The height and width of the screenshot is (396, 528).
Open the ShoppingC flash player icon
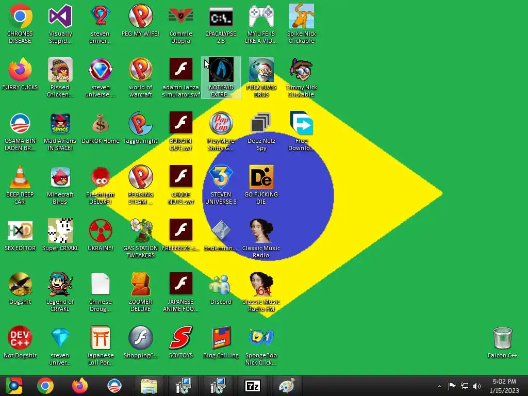pyautogui.click(x=140, y=342)
